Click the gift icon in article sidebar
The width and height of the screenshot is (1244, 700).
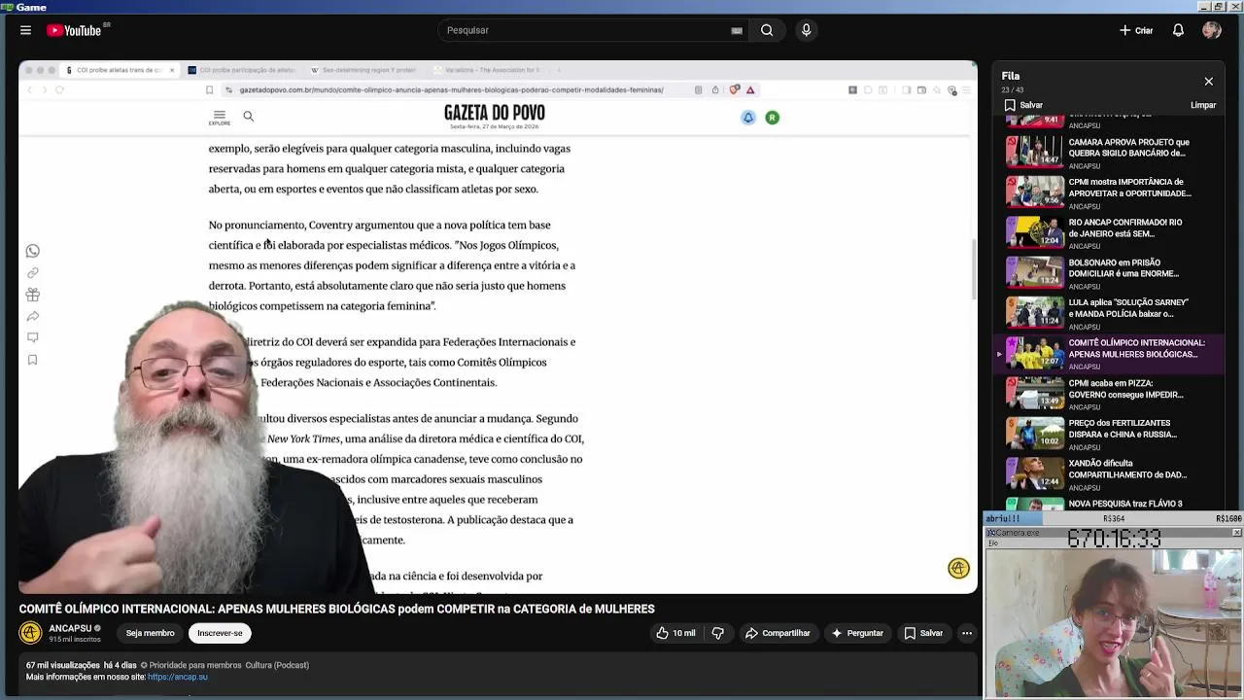[32, 295]
